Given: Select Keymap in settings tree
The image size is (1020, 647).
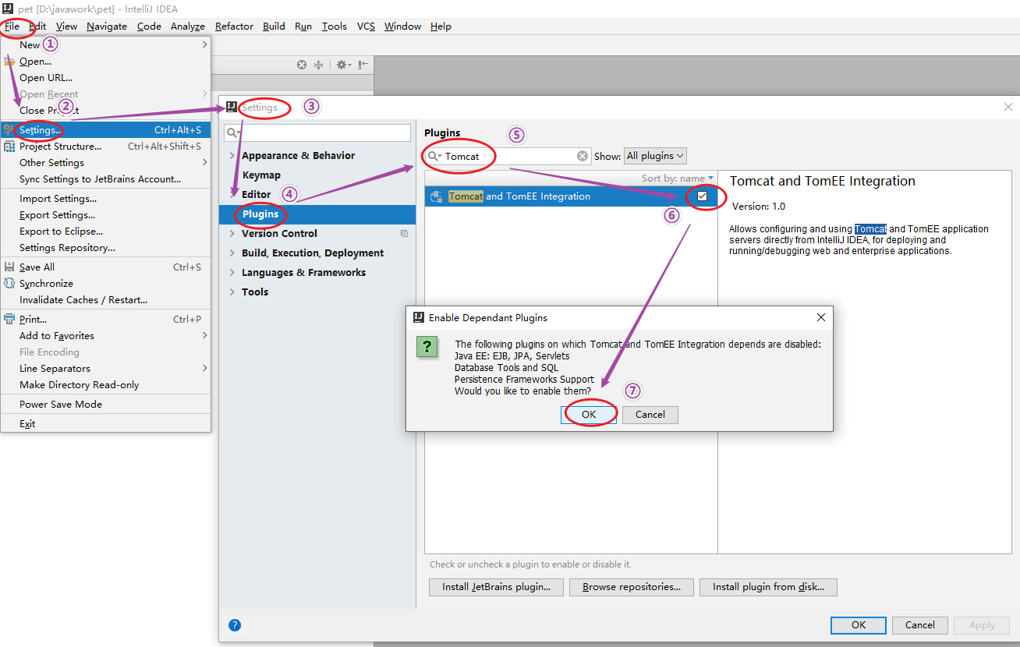Looking at the screenshot, I should (x=261, y=175).
